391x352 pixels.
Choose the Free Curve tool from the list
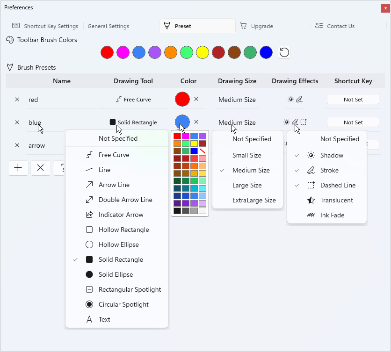pyautogui.click(x=117, y=155)
